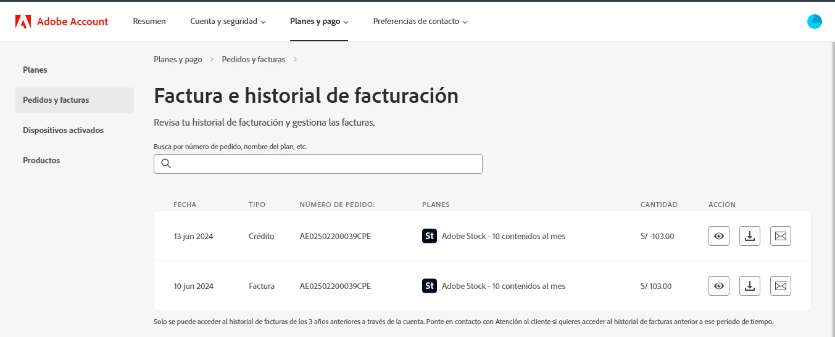Click the CANTIDAD column header
This screenshot has width=835, height=337.
coord(659,205)
